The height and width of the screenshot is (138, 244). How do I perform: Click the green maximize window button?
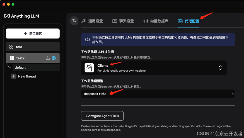click(x=13, y=4)
